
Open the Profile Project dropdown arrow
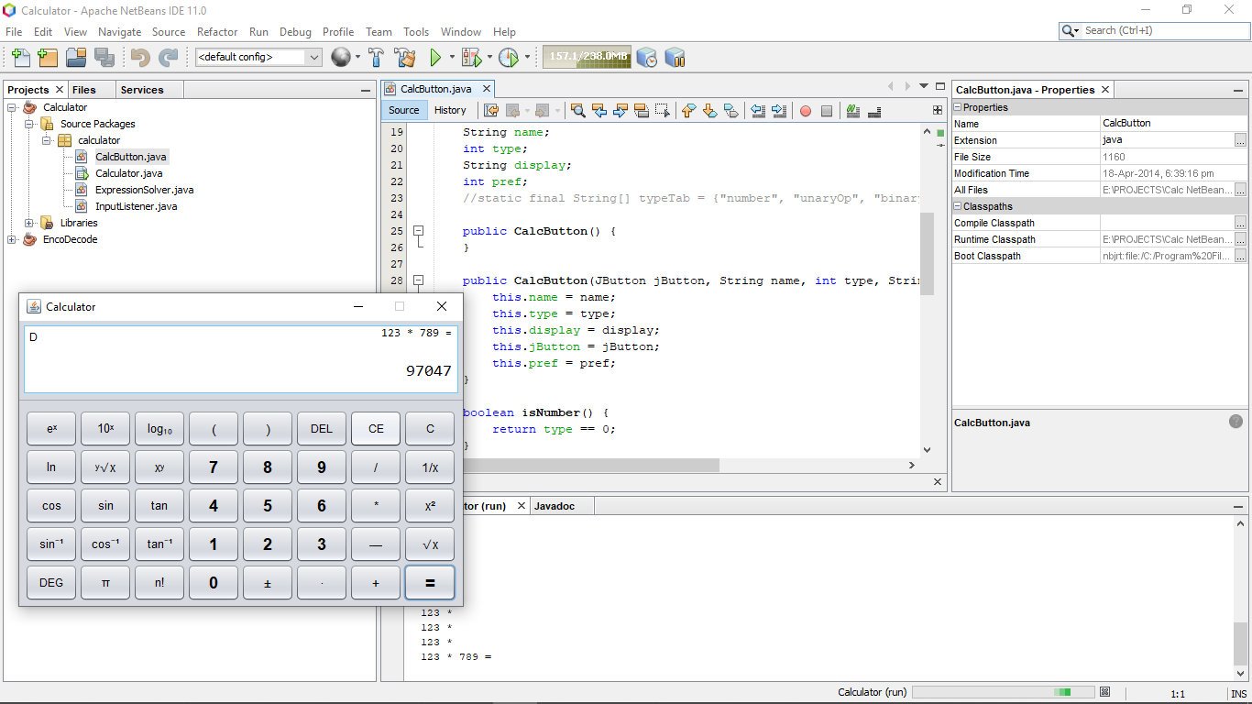[527, 58]
